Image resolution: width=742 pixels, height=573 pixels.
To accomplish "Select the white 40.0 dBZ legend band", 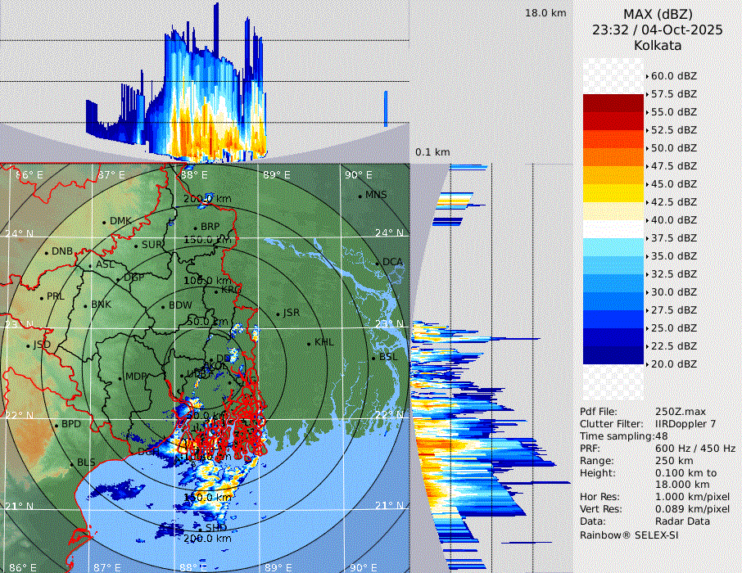I will [613, 229].
